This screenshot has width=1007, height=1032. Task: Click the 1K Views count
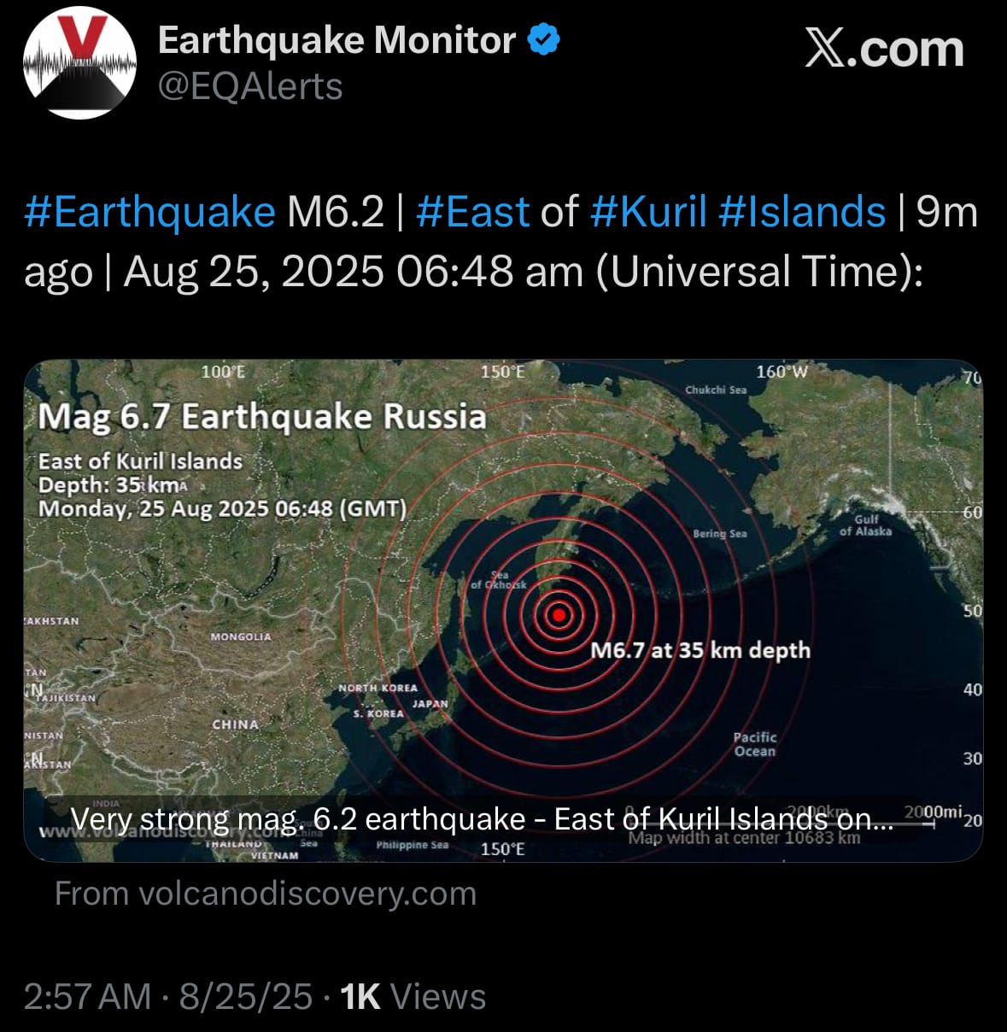(x=413, y=997)
